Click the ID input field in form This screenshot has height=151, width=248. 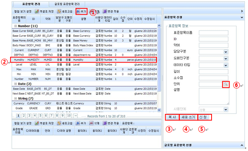tap(214, 39)
